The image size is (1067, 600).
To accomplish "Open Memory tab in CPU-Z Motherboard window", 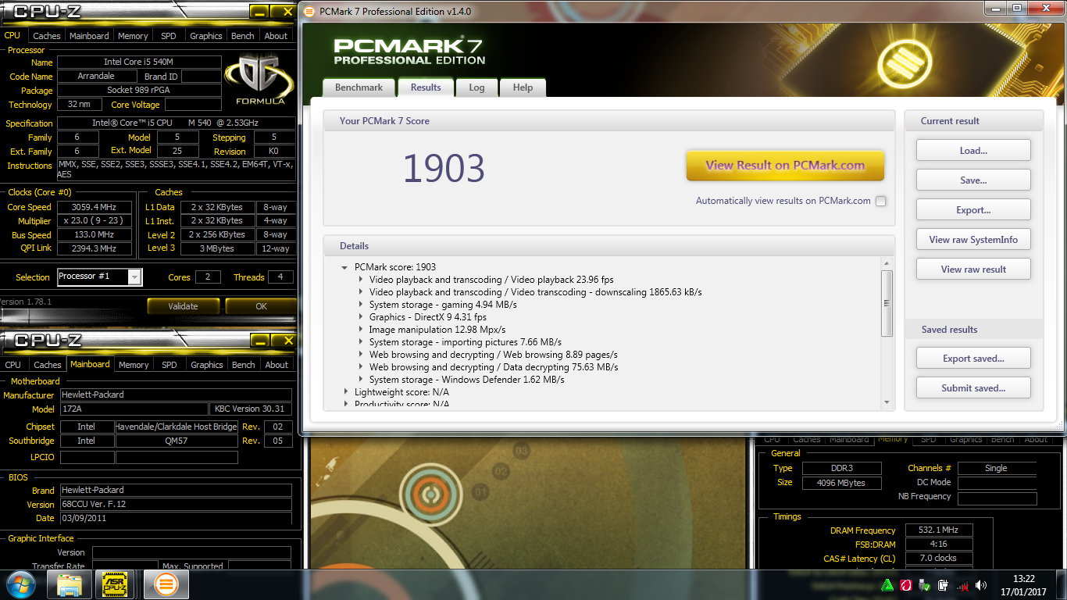I will pyautogui.click(x=134, y=365).
